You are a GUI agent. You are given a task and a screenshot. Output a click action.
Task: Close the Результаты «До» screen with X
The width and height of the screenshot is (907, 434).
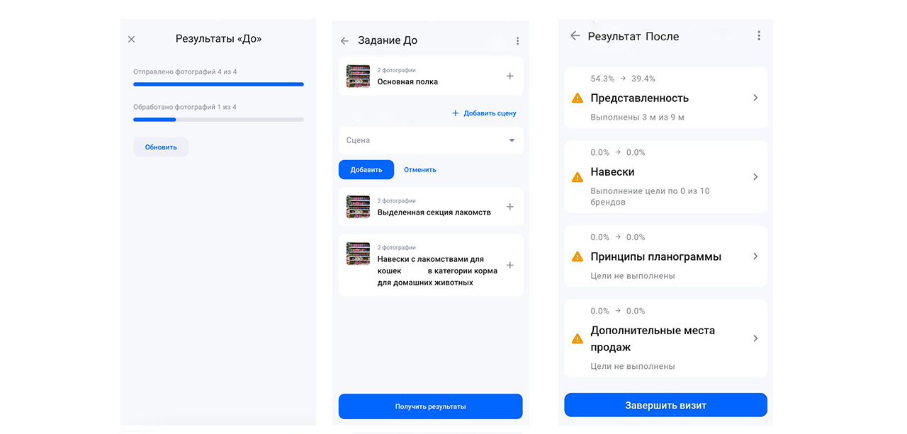point(131,40)
